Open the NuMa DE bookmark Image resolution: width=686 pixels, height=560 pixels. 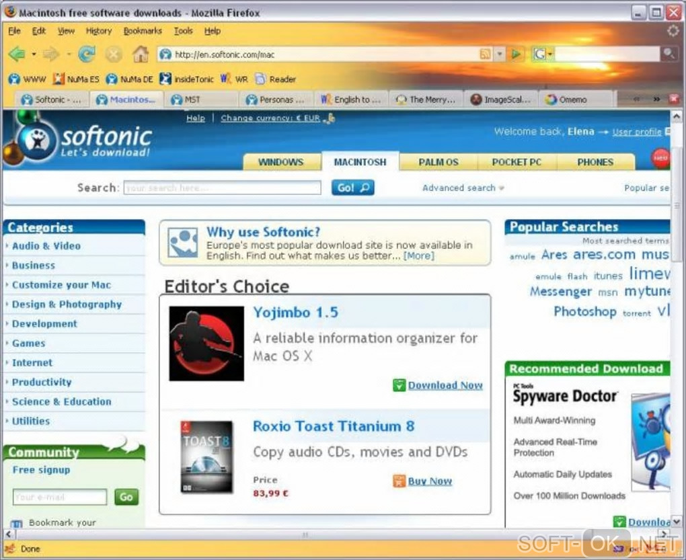click(130, 79)
